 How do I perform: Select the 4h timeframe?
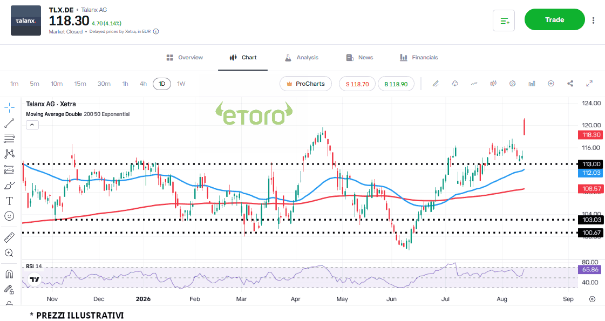tap(143, 84)
